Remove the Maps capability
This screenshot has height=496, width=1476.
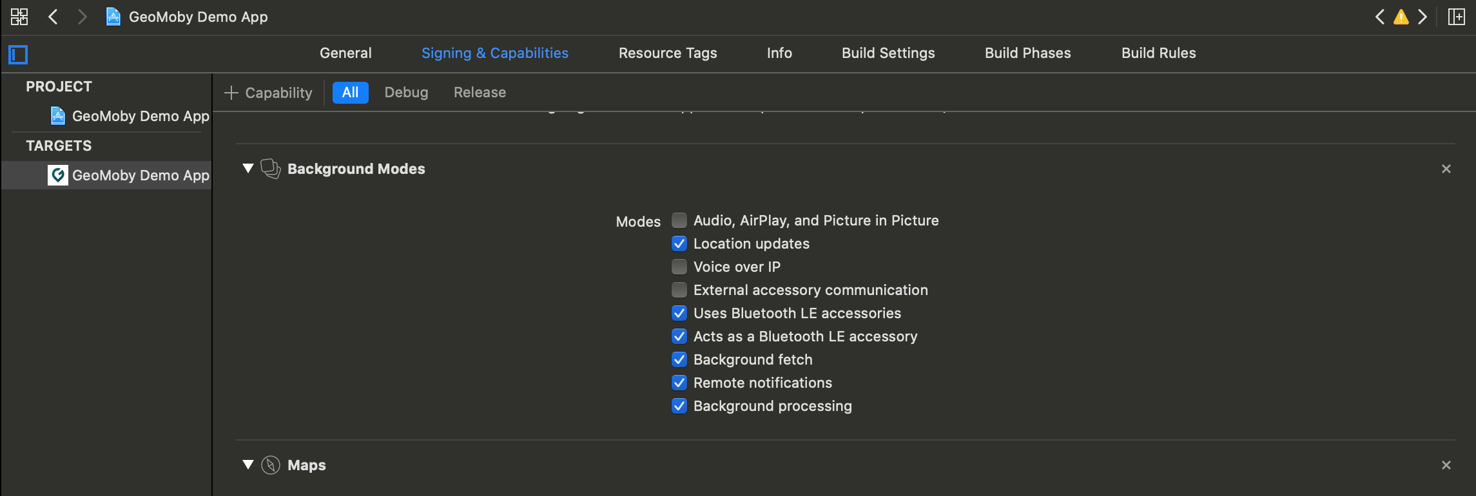pos(1446,465)
